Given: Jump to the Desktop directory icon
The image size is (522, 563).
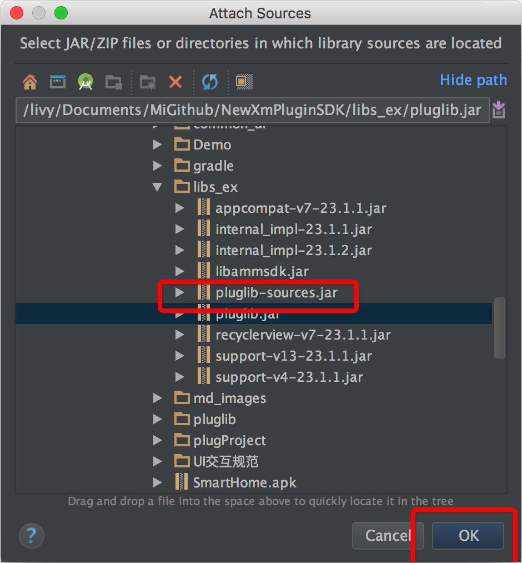Looking at the screenshot, I should 58,82.
